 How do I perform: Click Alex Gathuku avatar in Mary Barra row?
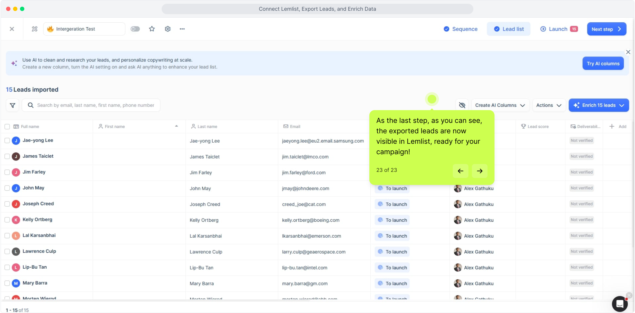(x=458, y=283)
